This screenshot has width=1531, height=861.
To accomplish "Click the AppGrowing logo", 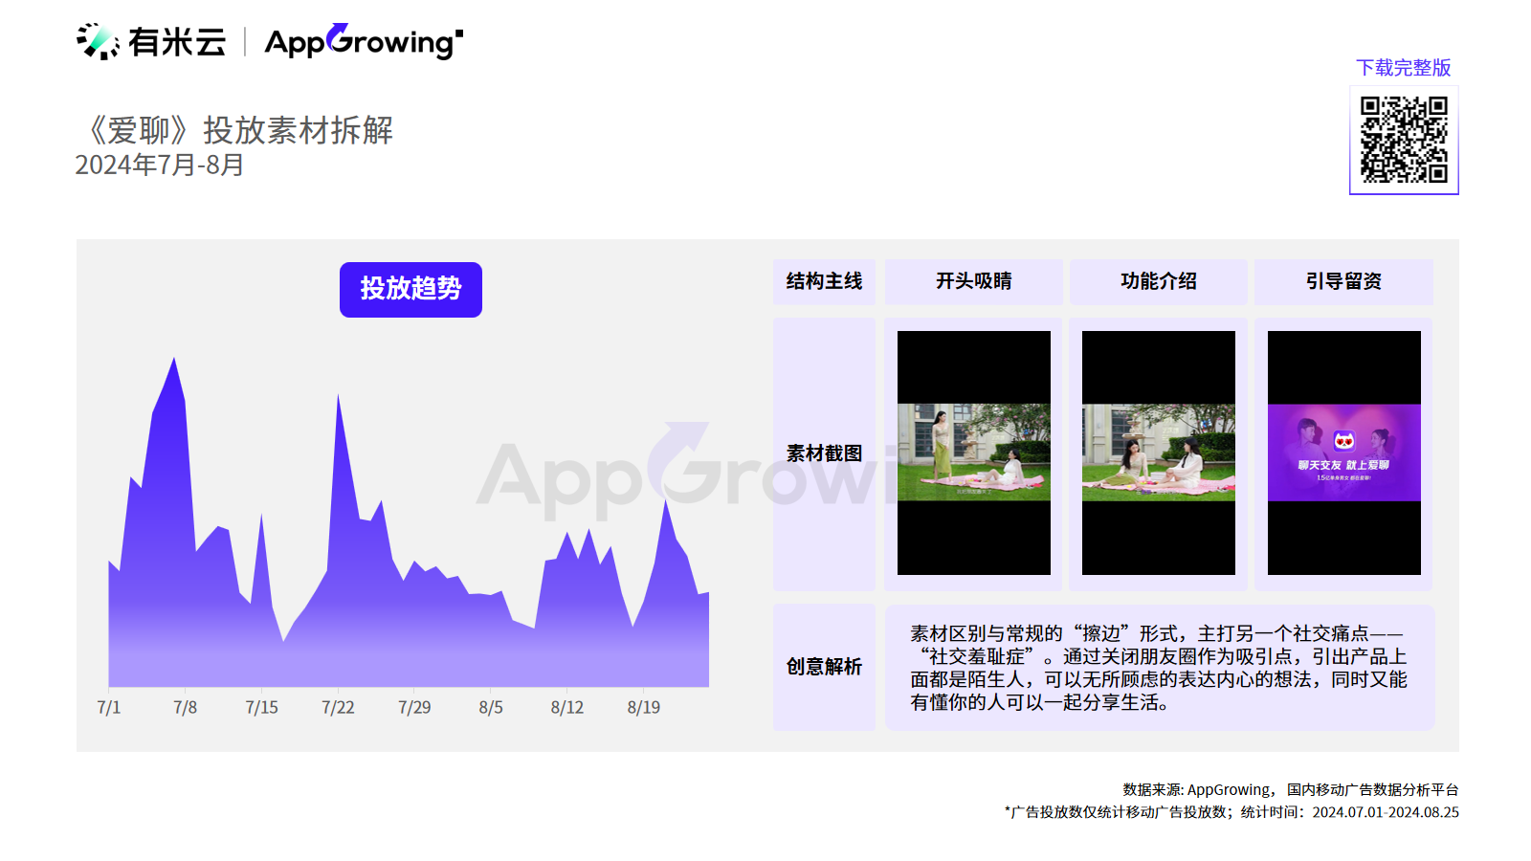I will tap(364, 41).
